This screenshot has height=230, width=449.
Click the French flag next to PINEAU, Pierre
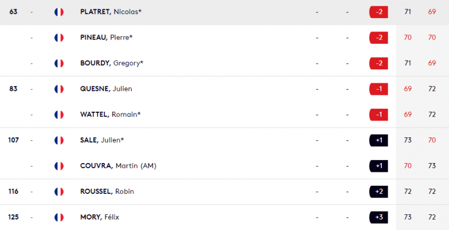pos(59,38)
